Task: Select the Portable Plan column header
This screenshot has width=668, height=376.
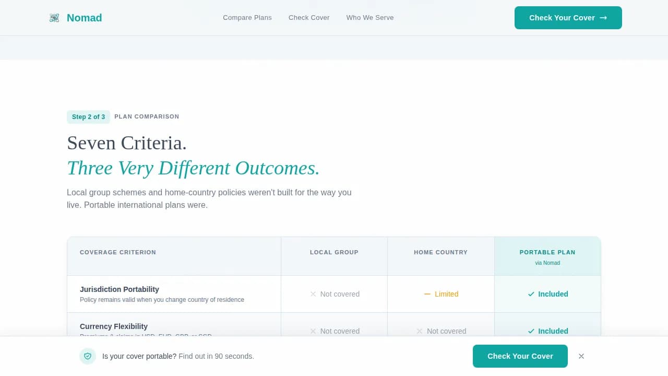Action: (x=547, y=252)
